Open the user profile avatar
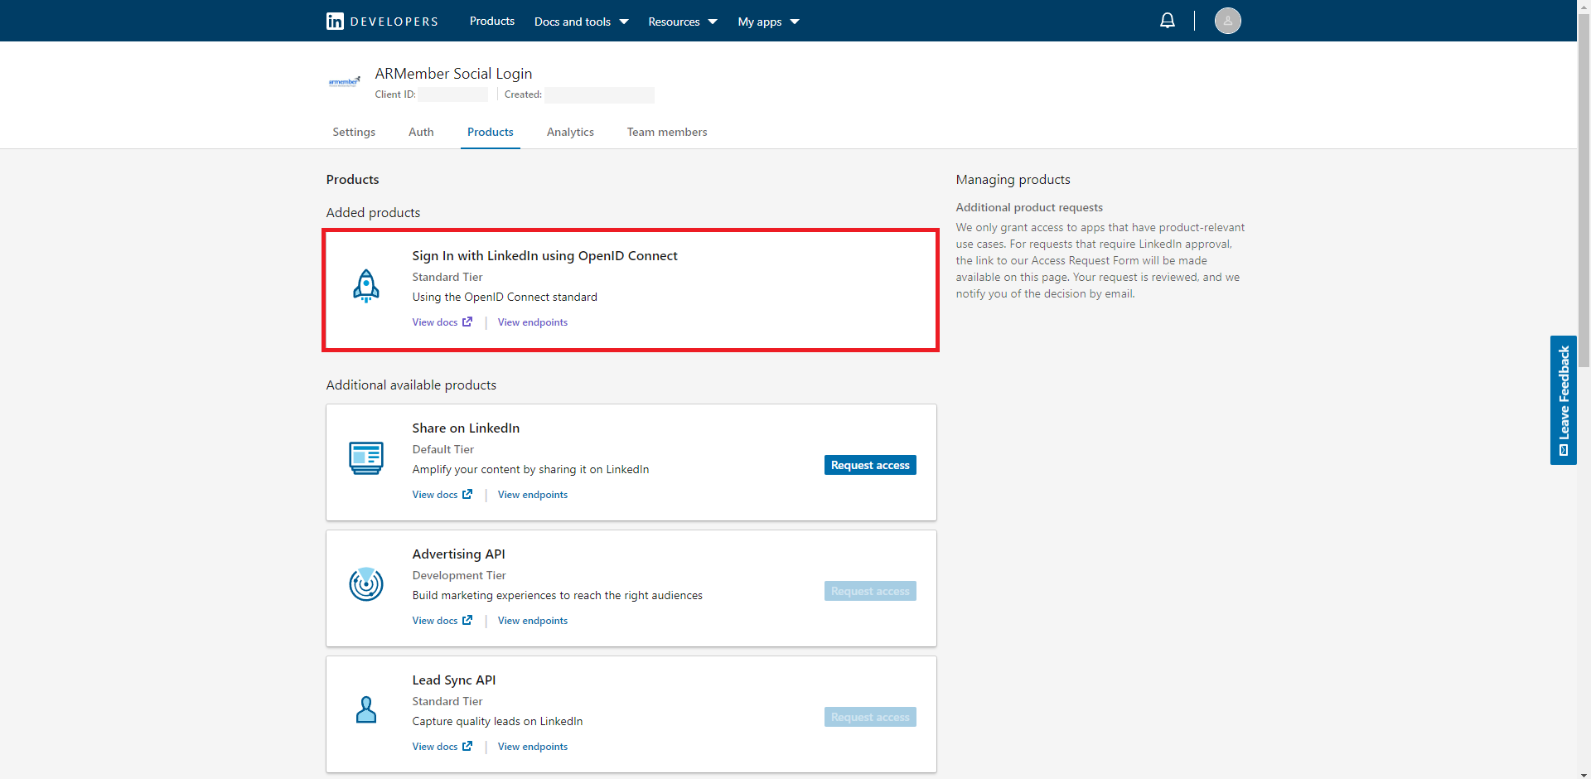Image resolution: width=1591 pixels, height=779 pixels. click(1227, 21)
